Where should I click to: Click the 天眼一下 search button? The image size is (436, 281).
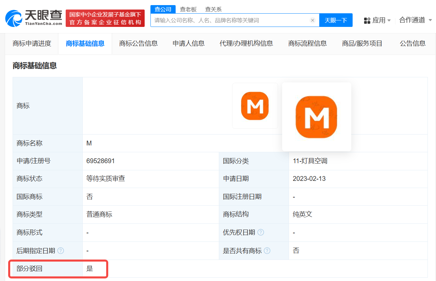pyautogui.click(x=336, y=20)
